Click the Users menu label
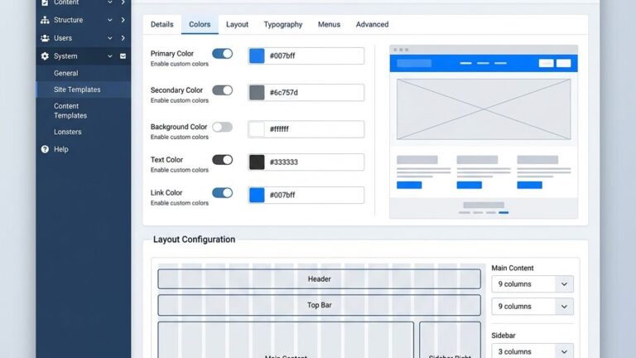Viewport: 636px width, 358px height. click(x=63, y=38)
